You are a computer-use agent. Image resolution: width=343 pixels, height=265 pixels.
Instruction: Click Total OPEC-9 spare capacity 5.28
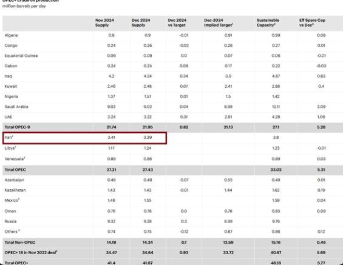point(321,127)
